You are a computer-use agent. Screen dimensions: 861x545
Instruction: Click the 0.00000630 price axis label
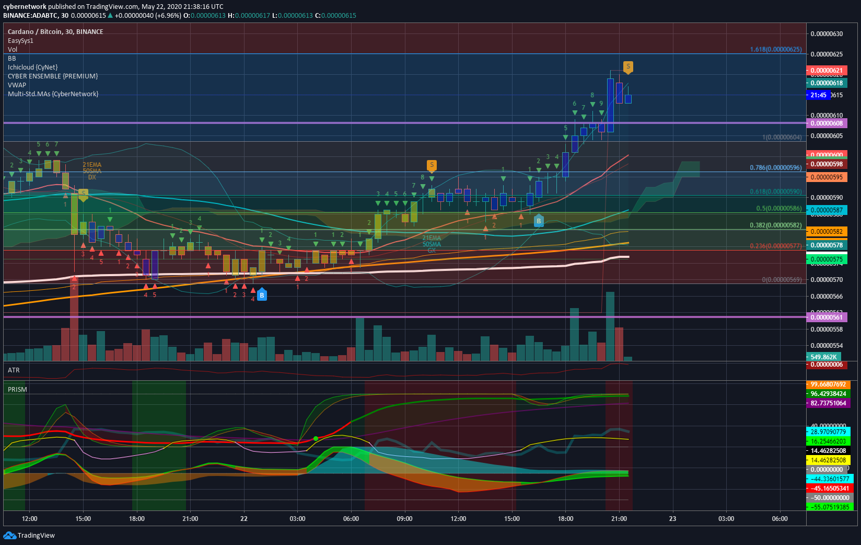(x=827, y=34)
